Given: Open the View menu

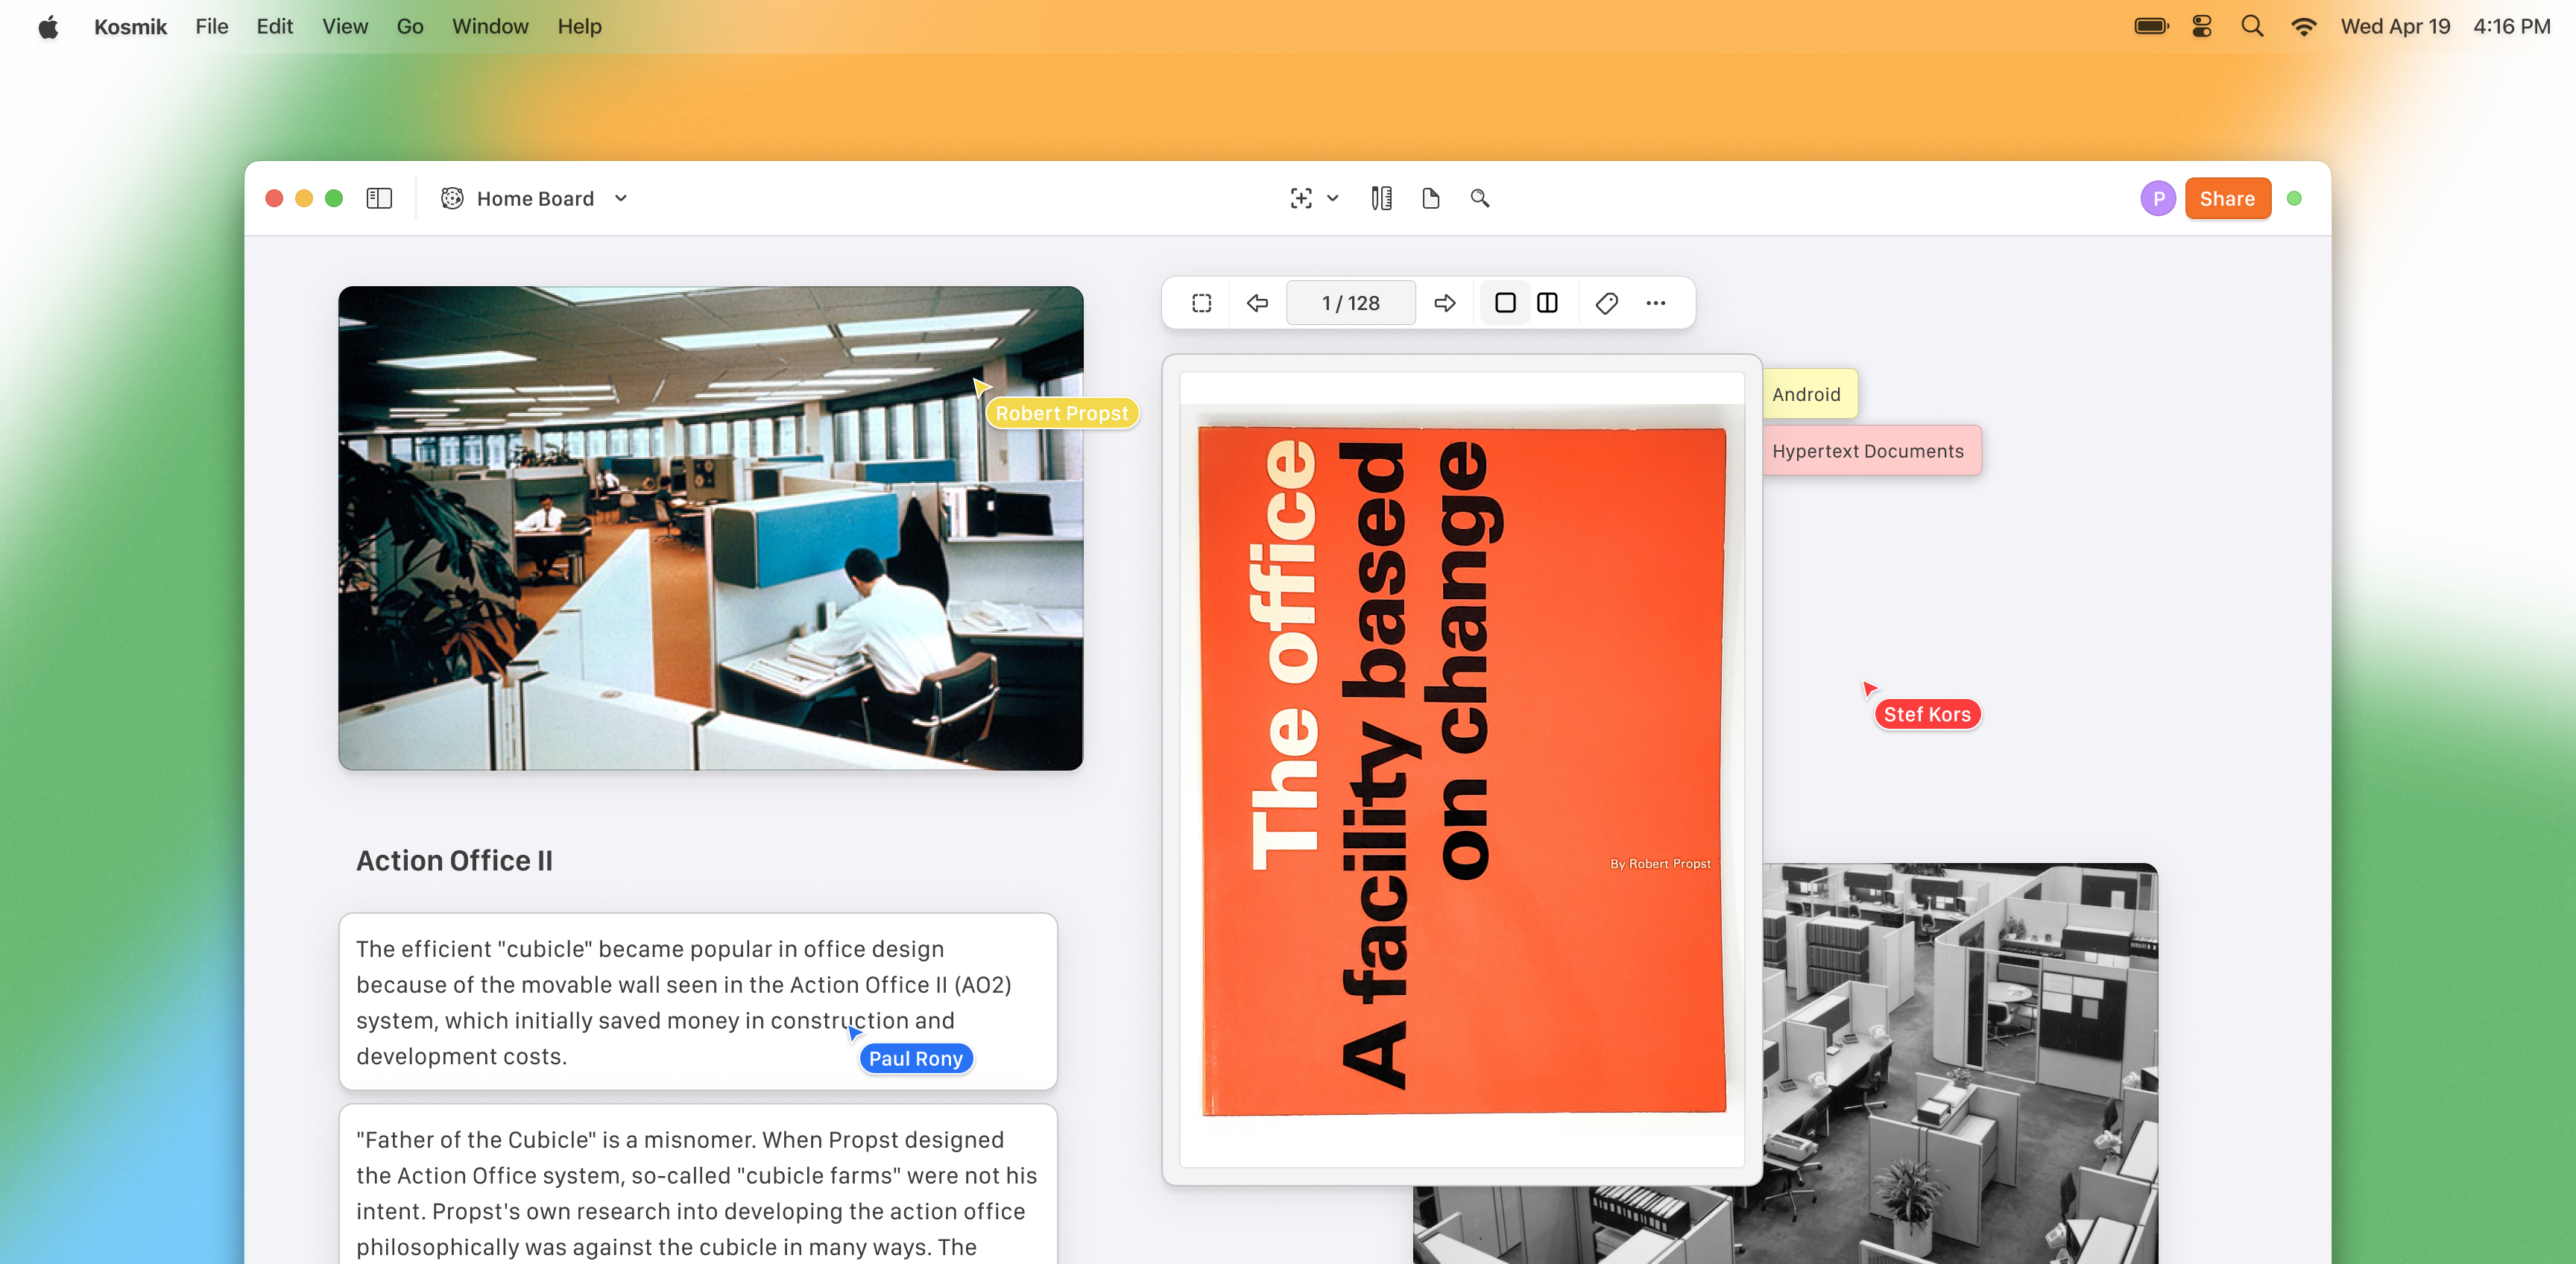Looking at the screenshot, I should click(345, 27).
